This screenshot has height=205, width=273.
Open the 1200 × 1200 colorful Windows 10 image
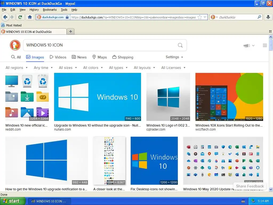[154, 160]
